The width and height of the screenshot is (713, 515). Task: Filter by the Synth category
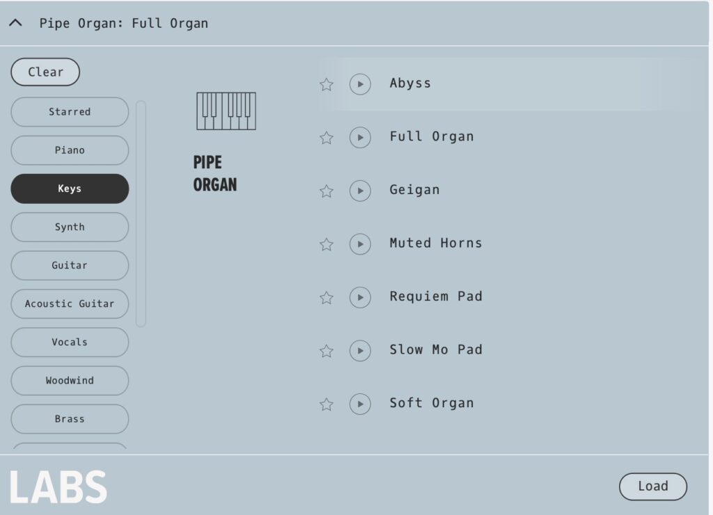point(70,227)
